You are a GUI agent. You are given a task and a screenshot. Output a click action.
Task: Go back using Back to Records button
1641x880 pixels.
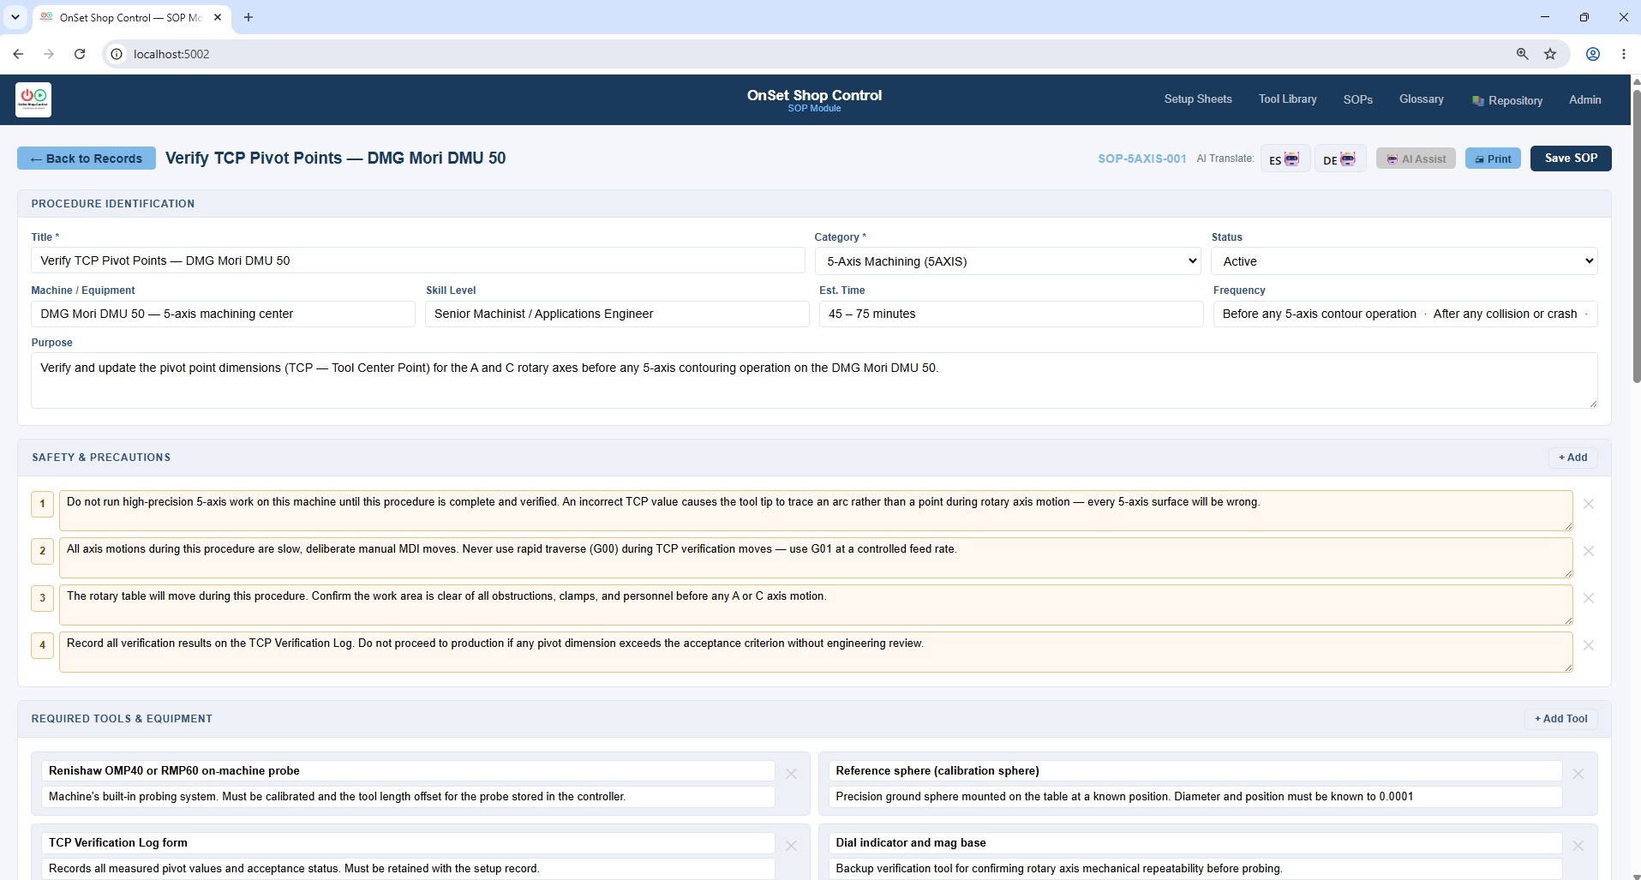(x=87, y=159)
